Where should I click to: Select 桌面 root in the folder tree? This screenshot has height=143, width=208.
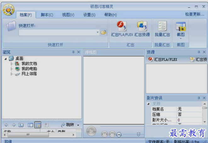click(20, 58)
